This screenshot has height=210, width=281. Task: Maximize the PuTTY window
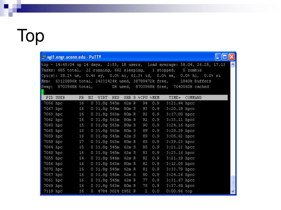[x=225, y=57]
